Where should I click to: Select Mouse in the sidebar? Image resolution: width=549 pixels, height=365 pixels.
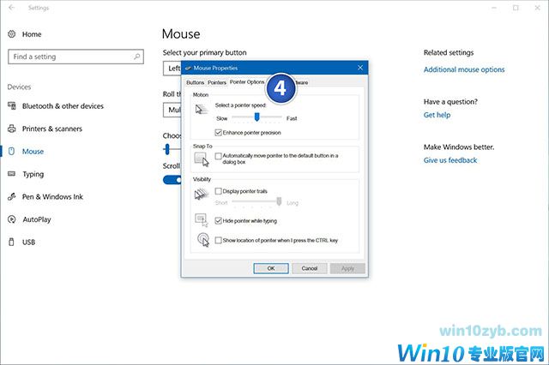(x=33, y=151)
